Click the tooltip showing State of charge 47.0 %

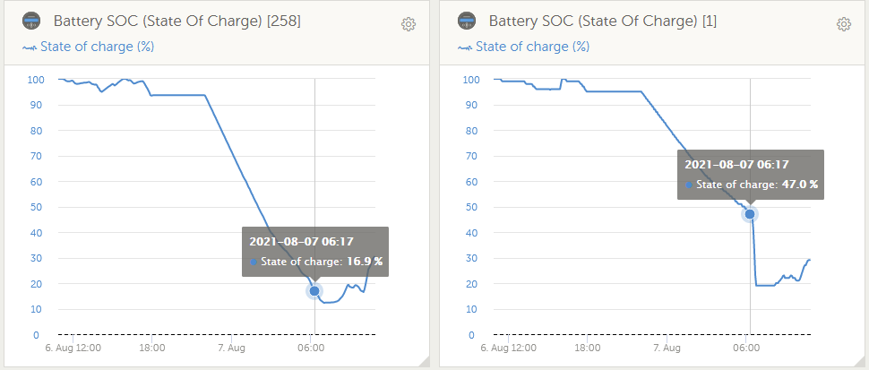751,175
